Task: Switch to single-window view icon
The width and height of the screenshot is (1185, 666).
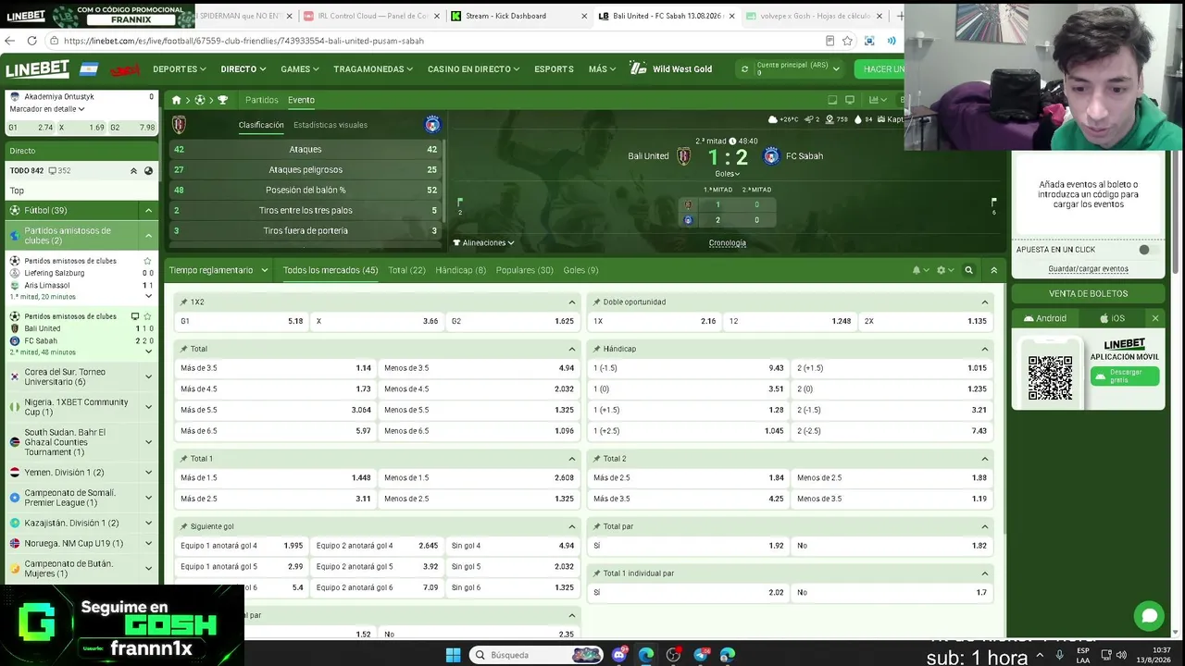Action: click(832, 100)
